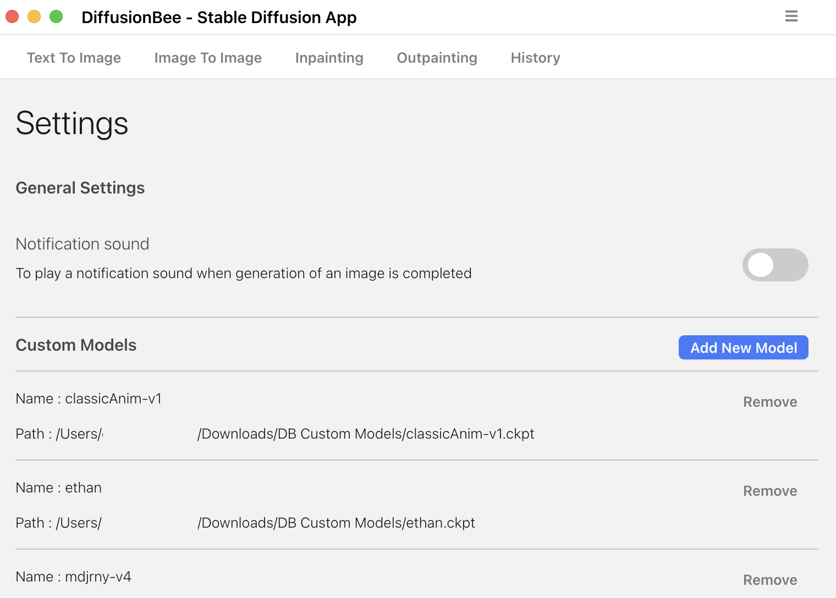Click the Add New Model button
This screenshot has height=598, width=836.
[x=743, y=347]
